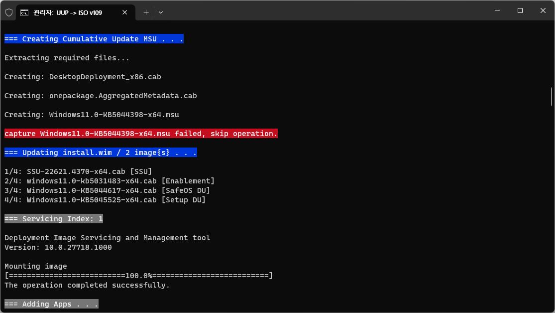
Task: Select the UUP -> ISO v109 tab
Action: pyautogui.click(x=75, y=12)
